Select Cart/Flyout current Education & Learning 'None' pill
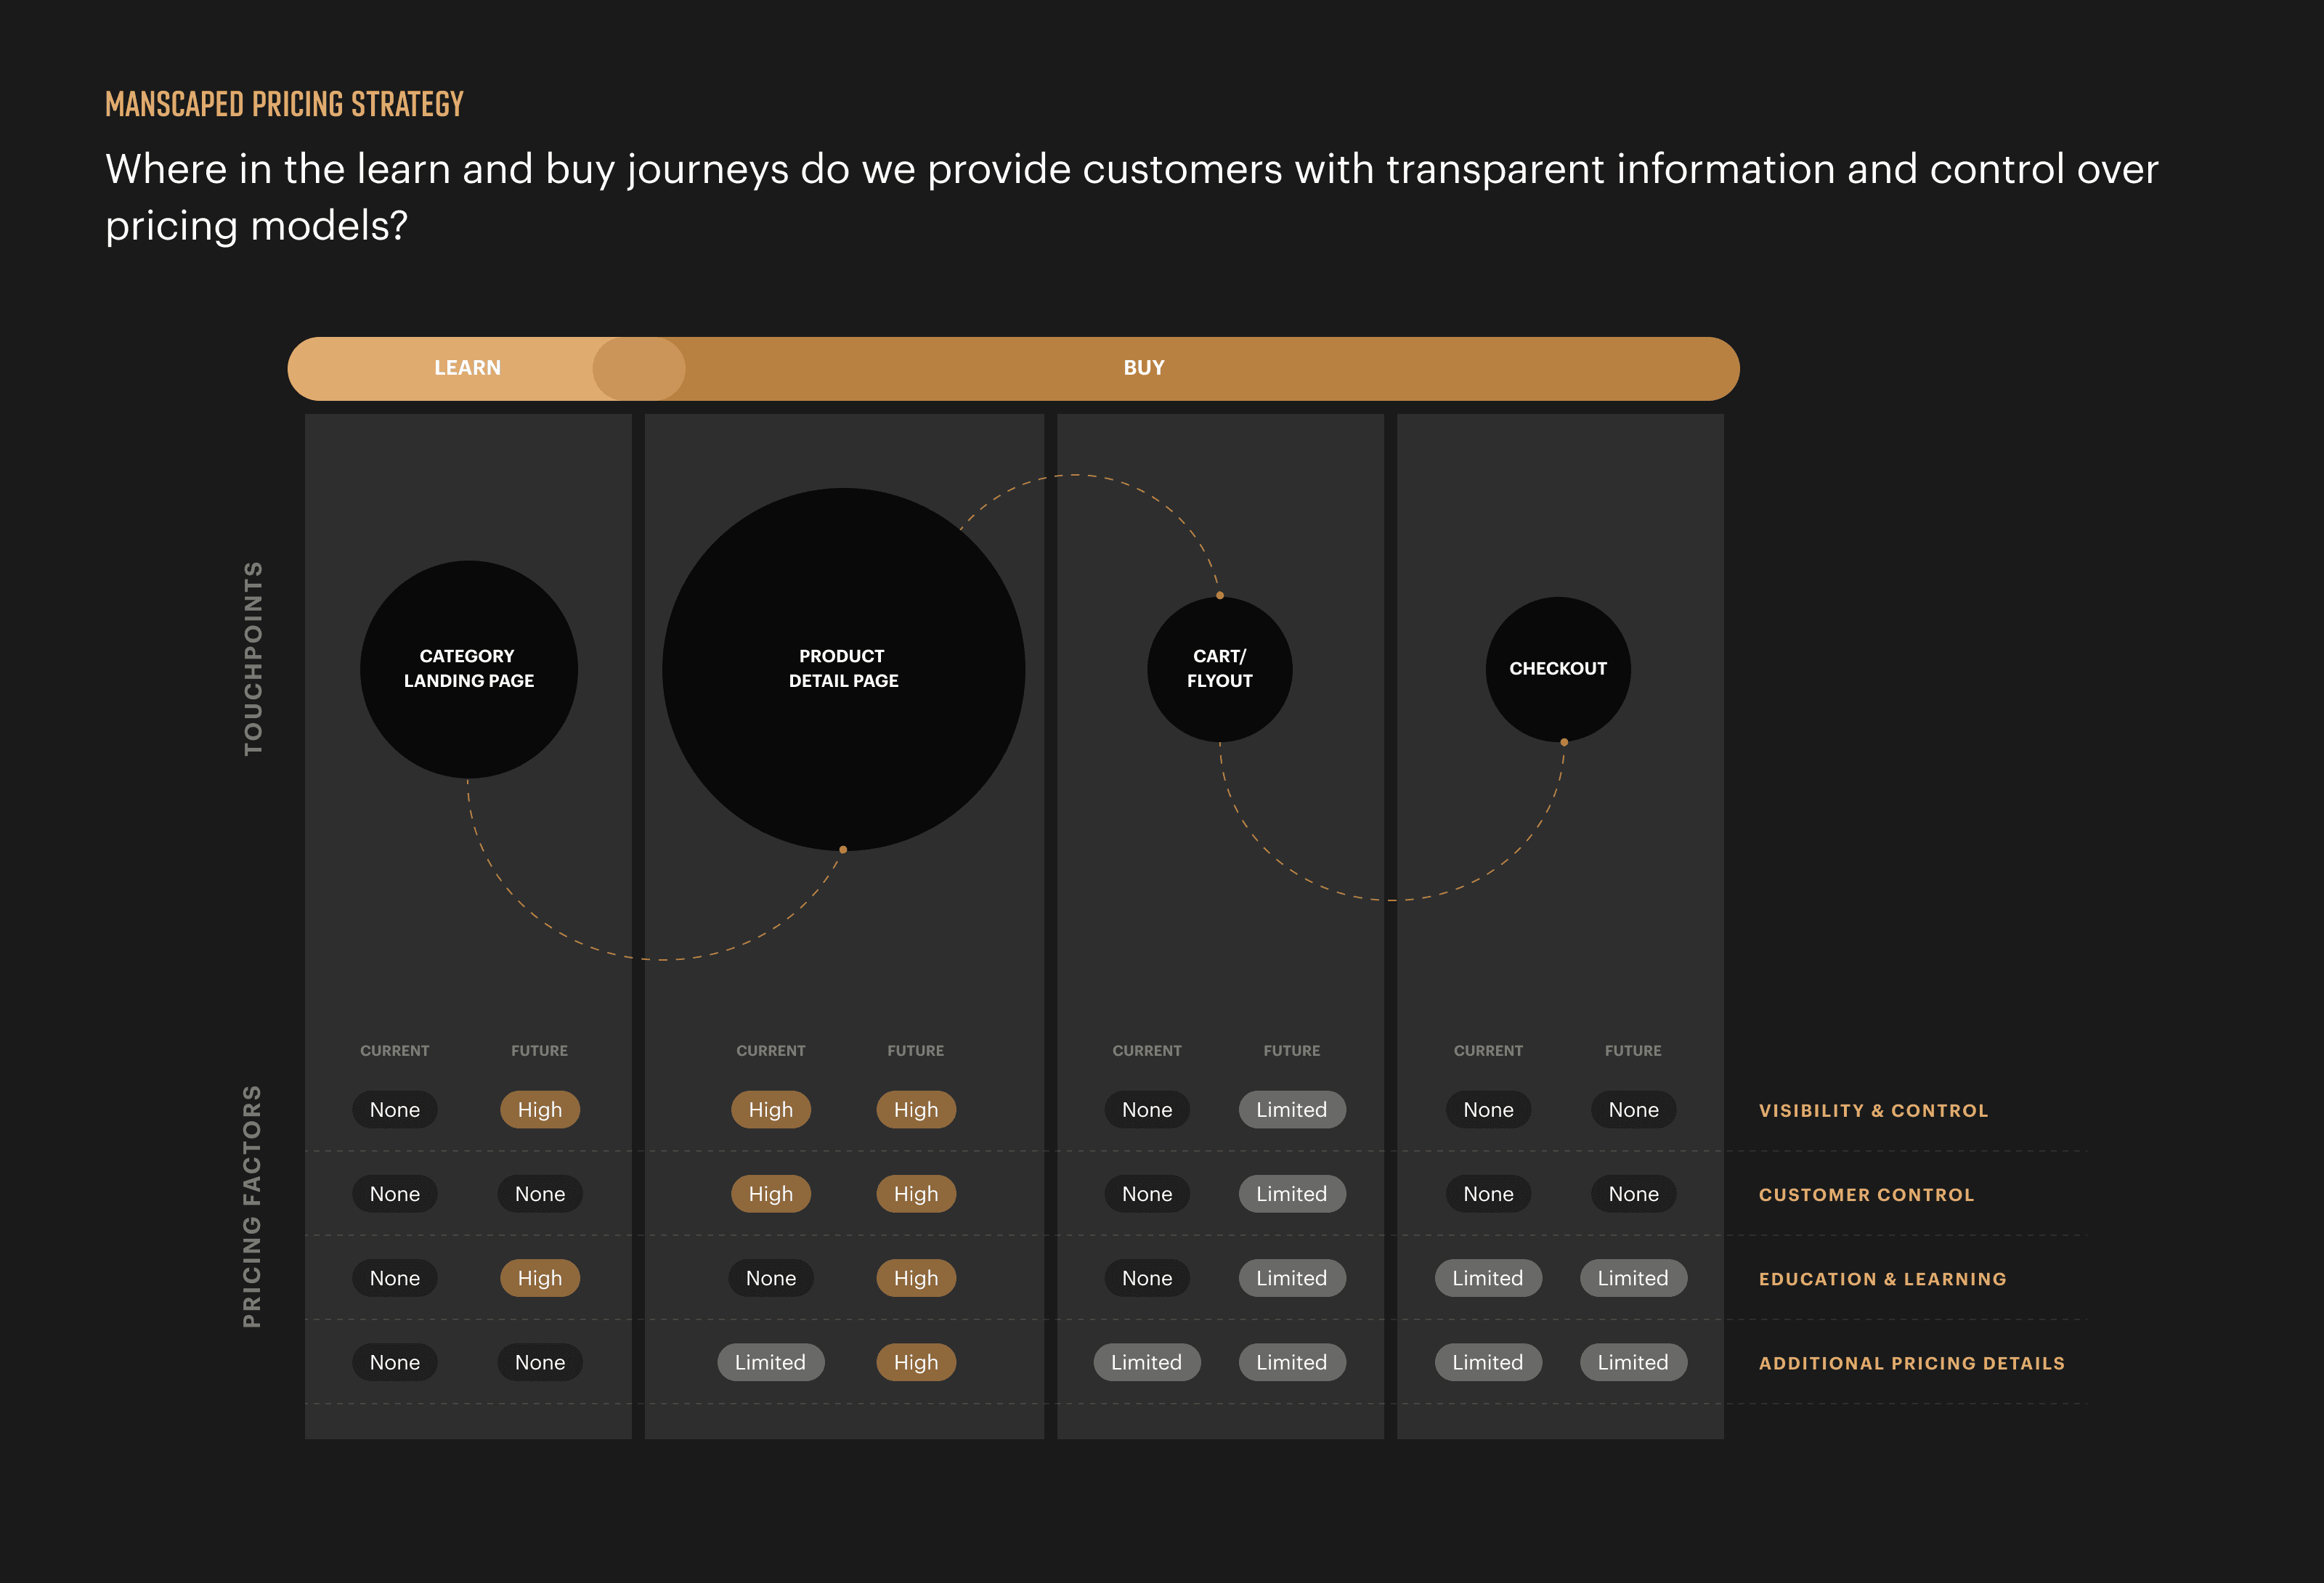Image resolution: width=2324 pixels, height=1583 pixels. coord(1147,1277)
